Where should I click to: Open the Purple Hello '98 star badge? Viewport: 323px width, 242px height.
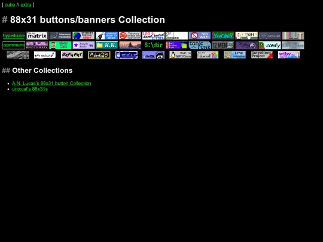(84, 45)
